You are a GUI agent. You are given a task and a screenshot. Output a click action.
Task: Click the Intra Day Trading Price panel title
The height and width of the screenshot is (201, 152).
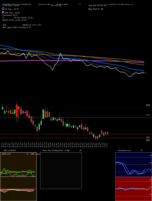62,150
